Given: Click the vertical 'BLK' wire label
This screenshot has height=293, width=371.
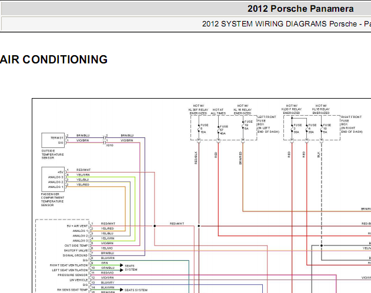Looking at the screenshot, I should coord(319,154).
